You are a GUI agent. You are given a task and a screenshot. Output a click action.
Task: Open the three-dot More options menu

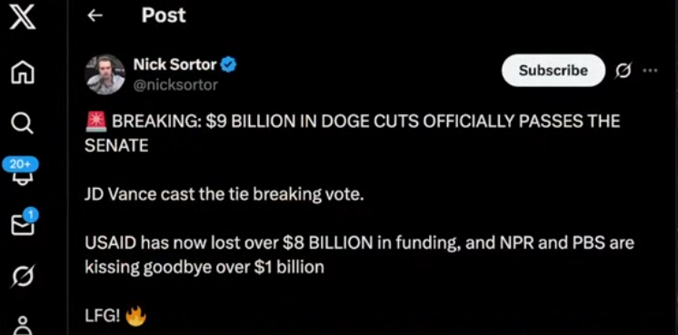tap(650, 71)
